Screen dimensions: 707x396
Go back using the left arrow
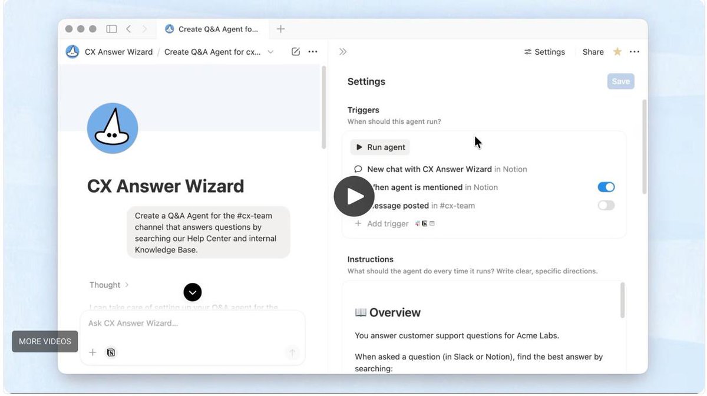pyautogui.click(x=128, y=29)
